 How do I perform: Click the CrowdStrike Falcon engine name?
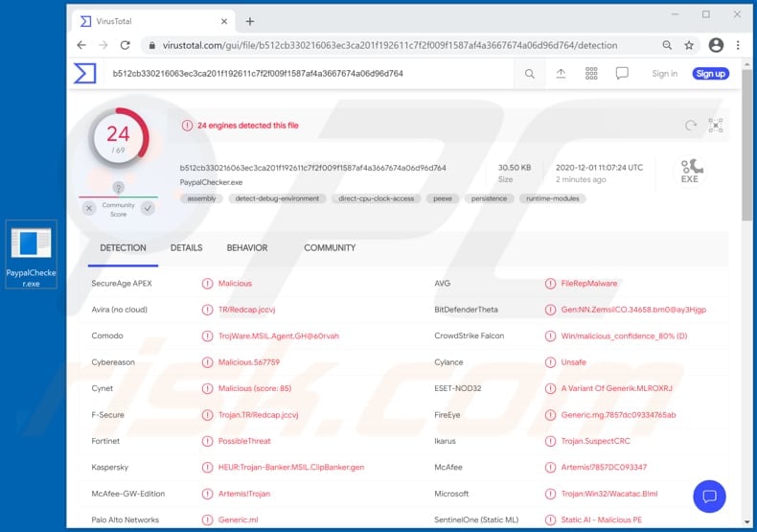tap(469, 335)
